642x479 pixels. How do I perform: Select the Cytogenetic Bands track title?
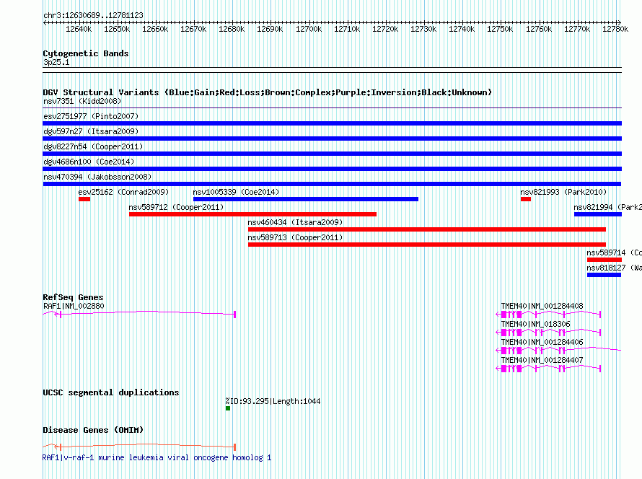(86, 53)
